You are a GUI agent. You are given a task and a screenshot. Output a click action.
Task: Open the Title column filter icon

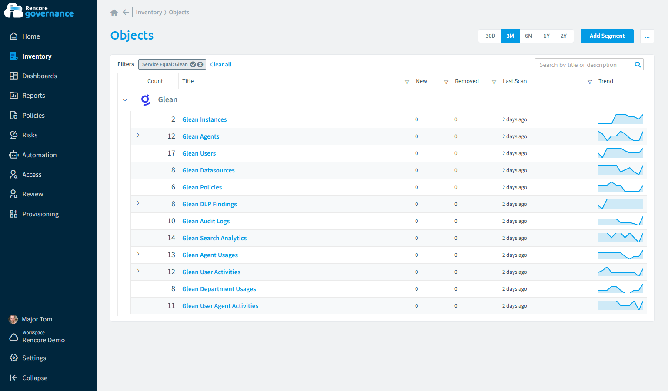(x=407, y=82)
